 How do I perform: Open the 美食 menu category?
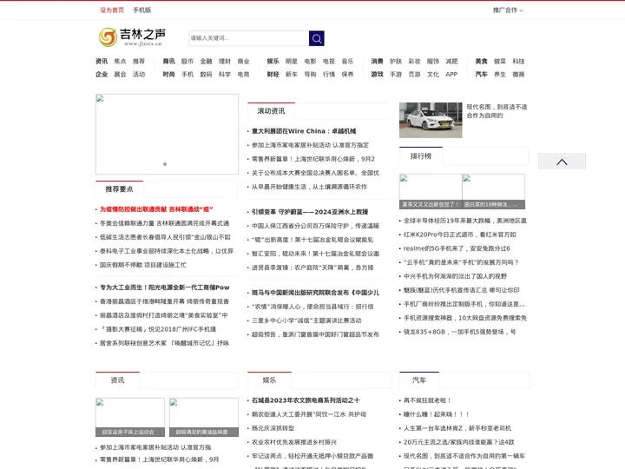click(x=481, y=61)
